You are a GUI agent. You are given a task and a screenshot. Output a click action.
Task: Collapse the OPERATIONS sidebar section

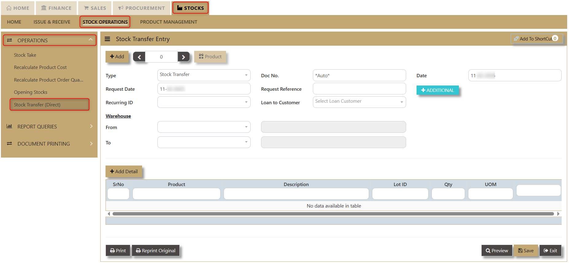[49, 40]
